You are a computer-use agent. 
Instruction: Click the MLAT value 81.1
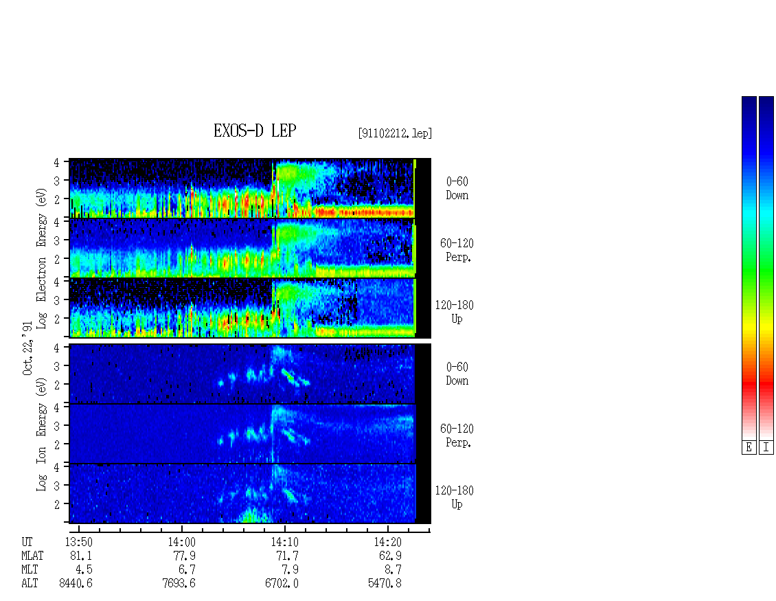click(x=81, y=556)
